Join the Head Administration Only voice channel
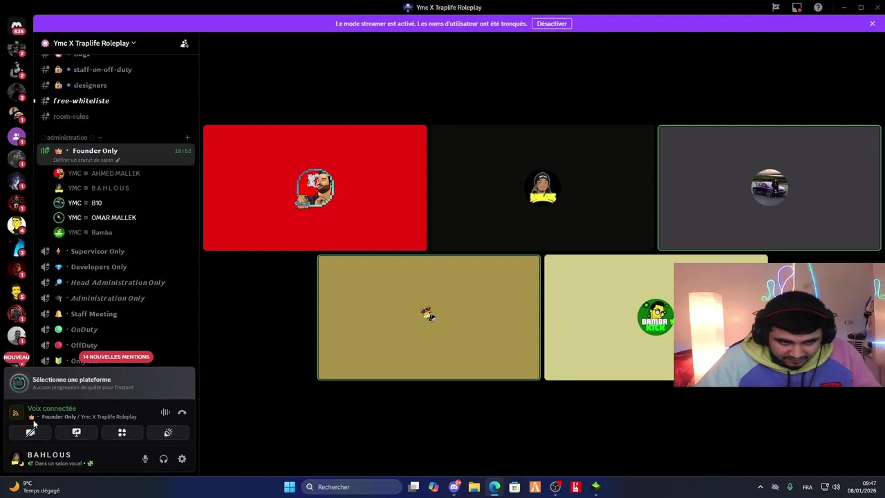Viewport: 885px width, 498px height. coord(114,282)
